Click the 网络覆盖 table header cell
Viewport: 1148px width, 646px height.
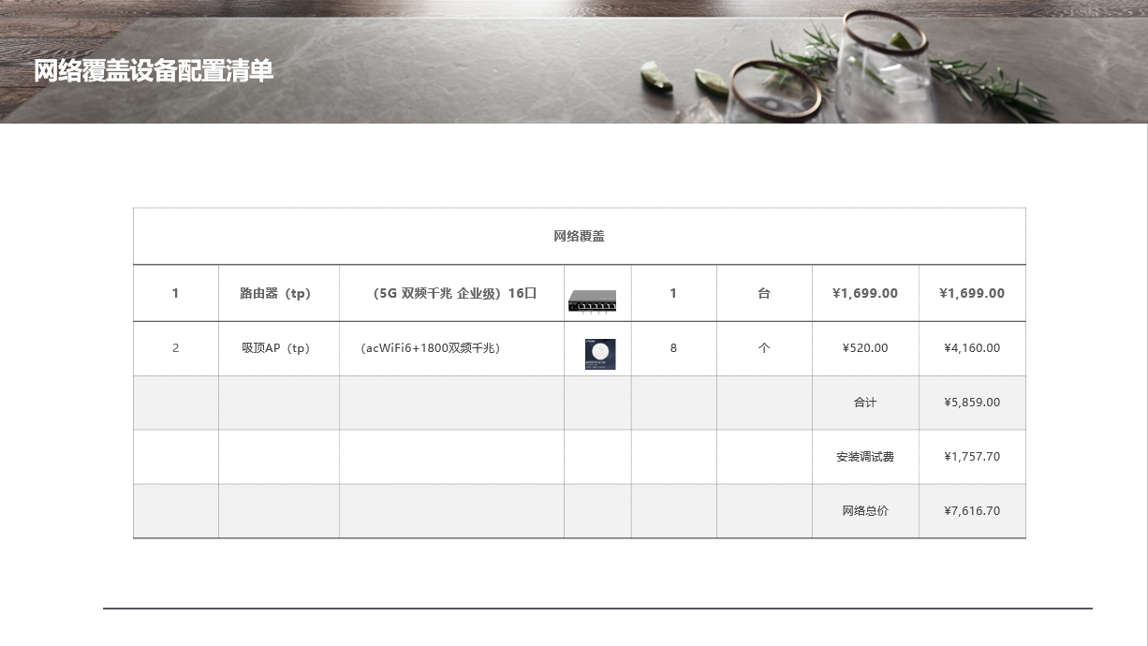pos(580,236)
